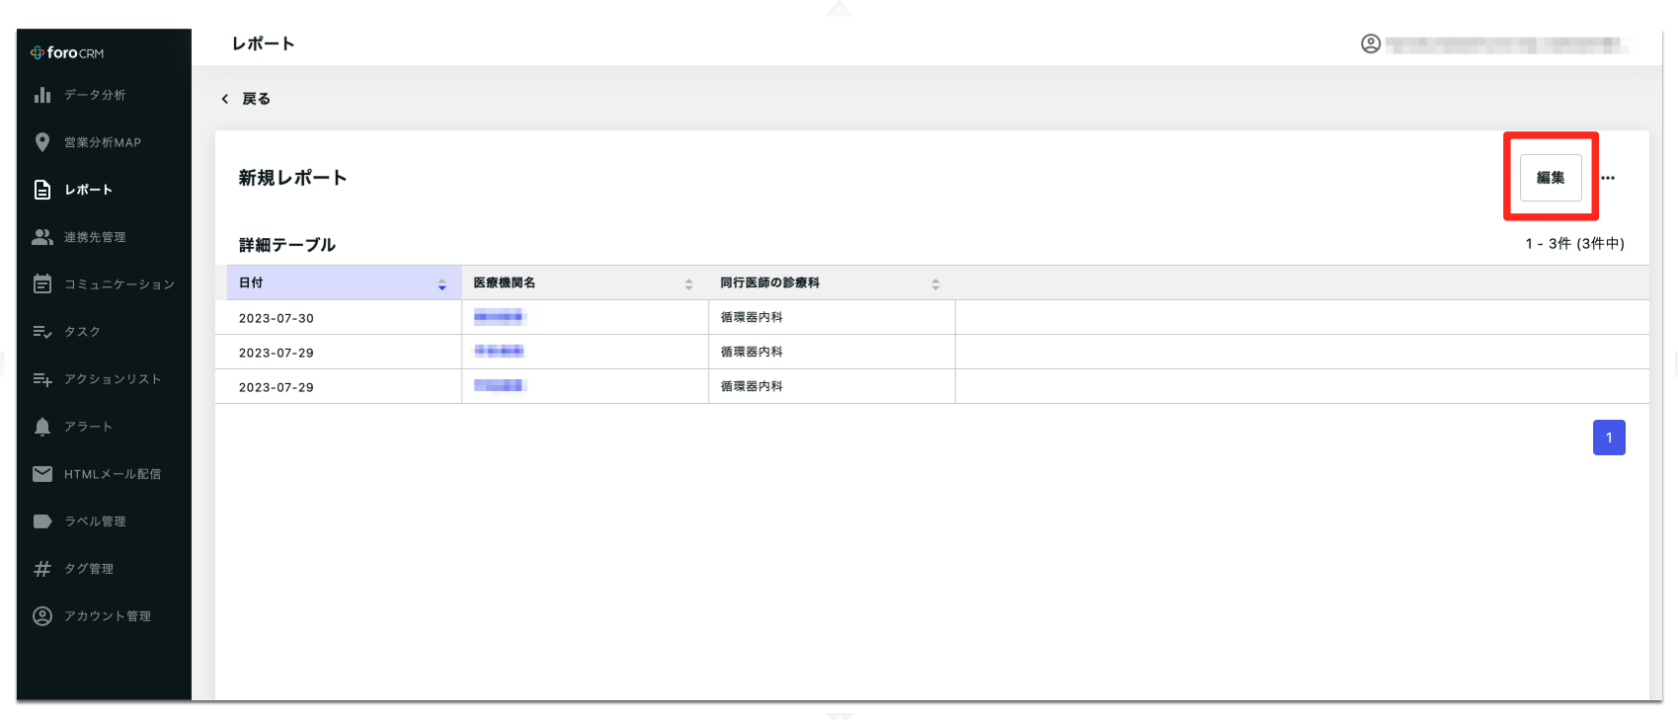Open 営業分析MAP pin icon

coord(42,142)
